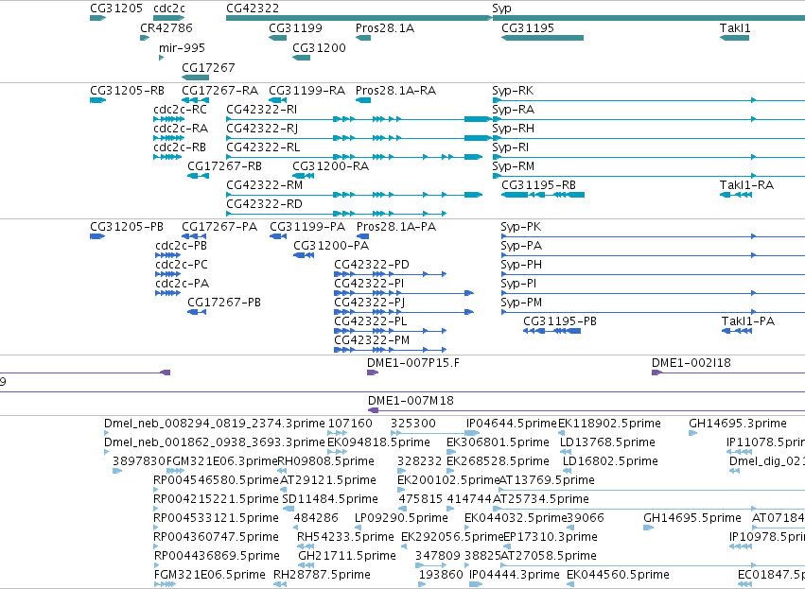Select transcript CG31199-RA

(278, 100)
